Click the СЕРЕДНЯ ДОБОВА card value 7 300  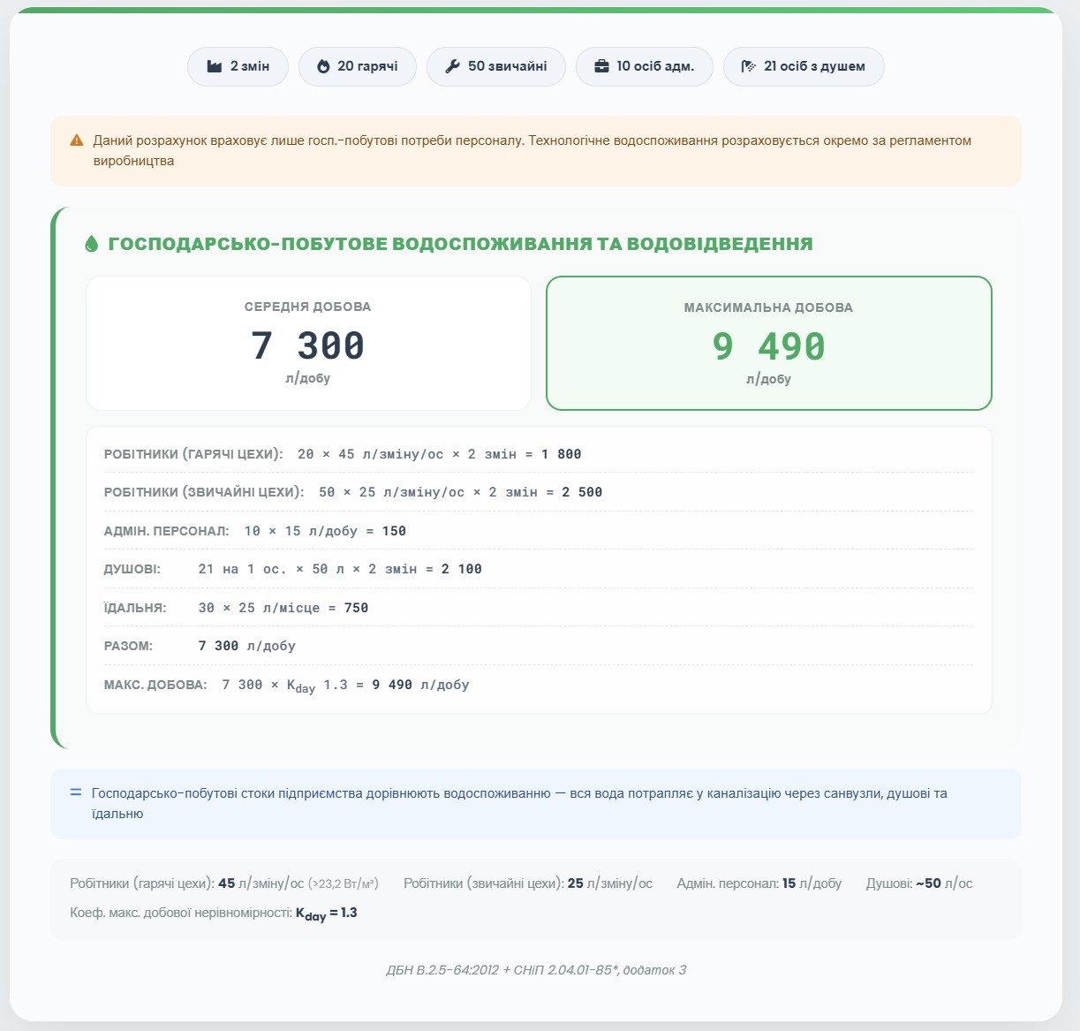(x=308, y=345)
